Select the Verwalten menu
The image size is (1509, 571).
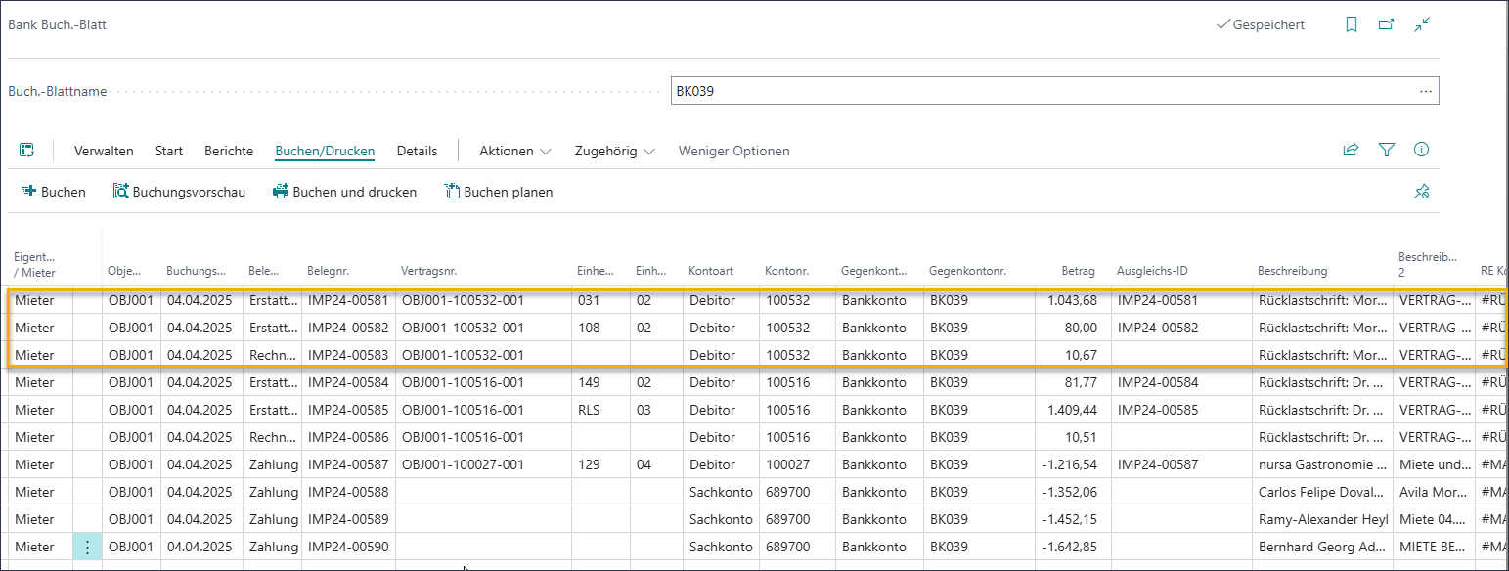click(x=104, y=151)
